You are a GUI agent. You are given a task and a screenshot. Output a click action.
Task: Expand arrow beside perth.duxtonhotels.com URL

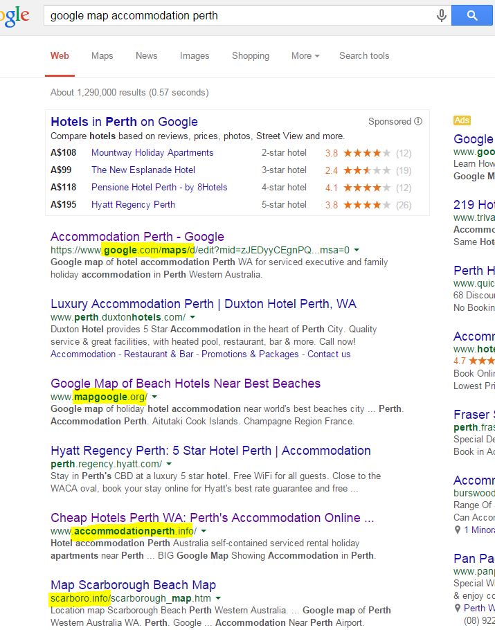tap(192, 317)
